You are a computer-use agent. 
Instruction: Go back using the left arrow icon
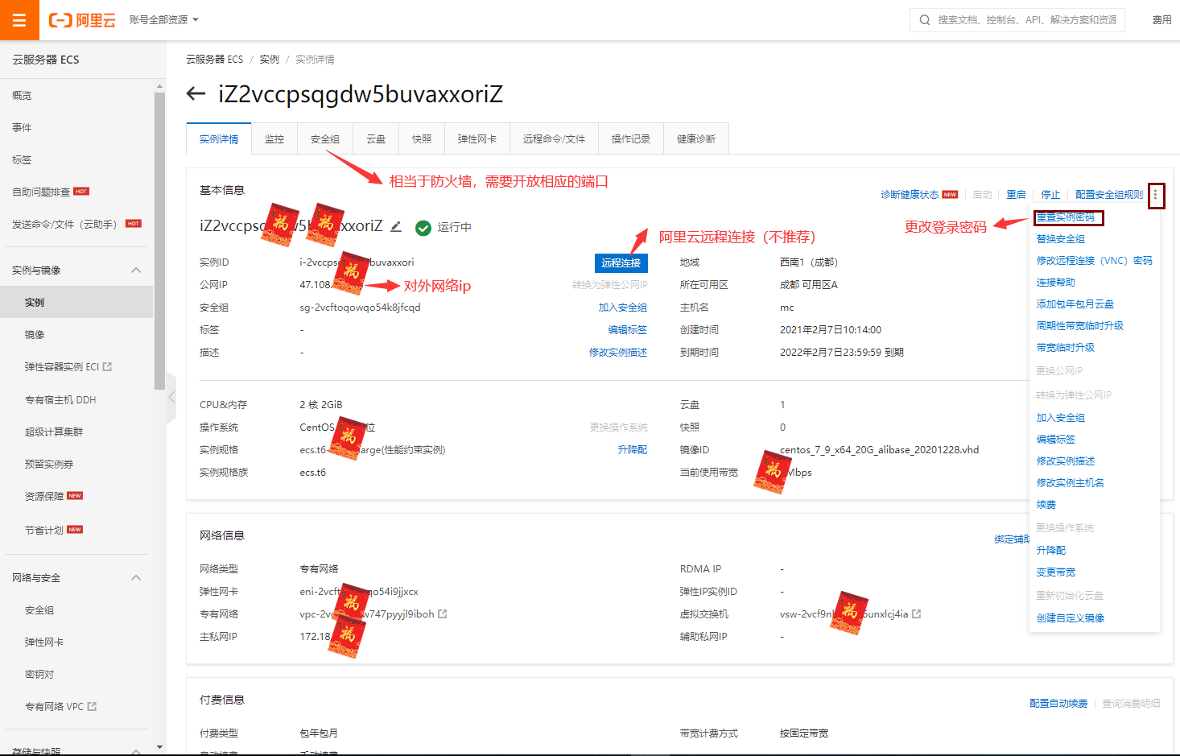pyautogui.click(x=196, y=94)
